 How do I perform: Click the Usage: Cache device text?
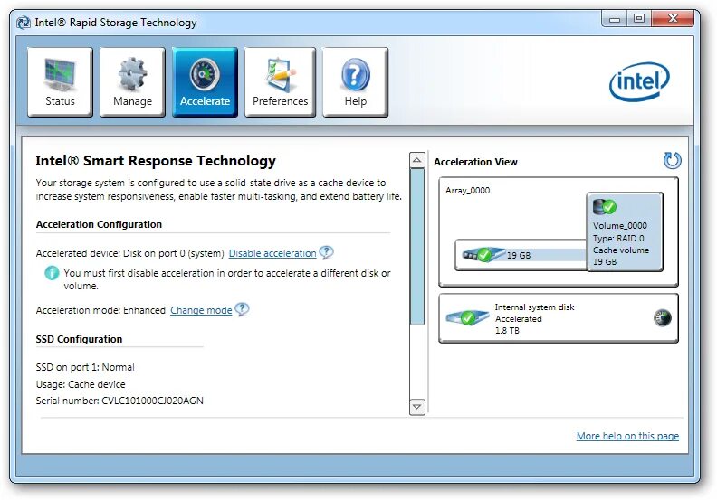[x=81, y=384]
